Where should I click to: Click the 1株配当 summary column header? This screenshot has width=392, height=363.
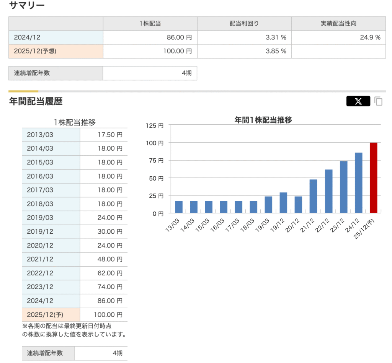tap(150, 23)
